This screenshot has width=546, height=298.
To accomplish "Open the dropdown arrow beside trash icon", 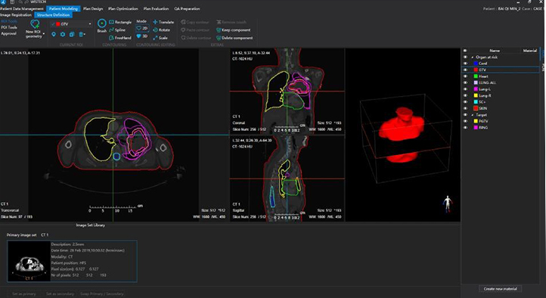I will pos(84,34).
